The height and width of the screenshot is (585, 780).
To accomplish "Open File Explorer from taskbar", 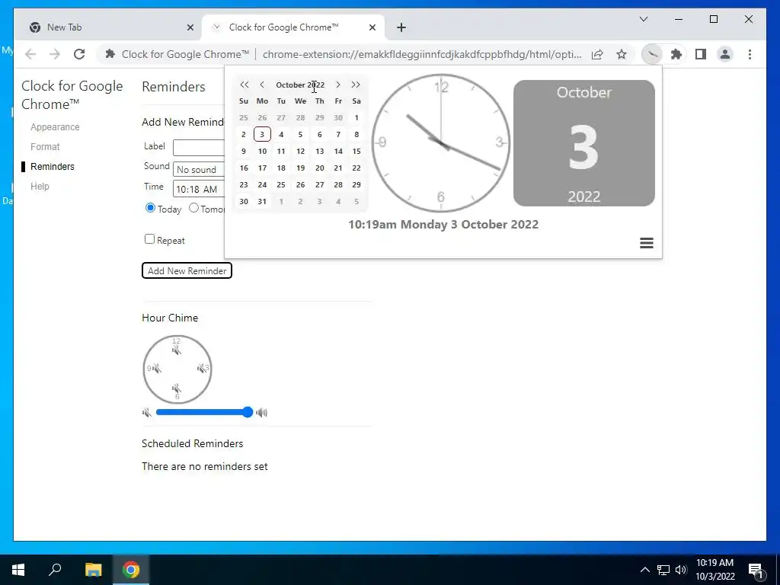I will (93, 570).
